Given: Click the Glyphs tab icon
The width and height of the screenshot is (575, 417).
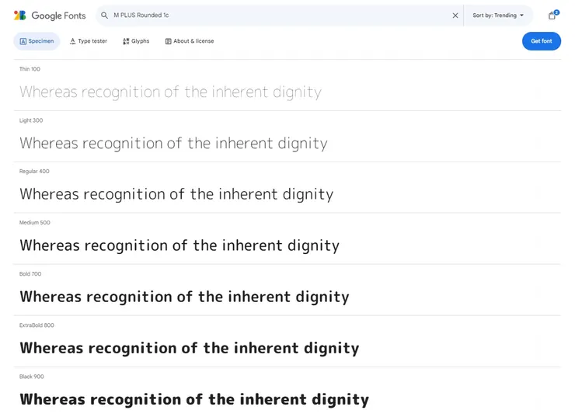Looking at the screenshot, I should [x=126, y=41].
